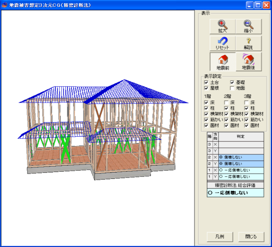This screenshot has width=272, height=247.
Task: Show the 地震後 post-earthquake house view
Action: click(249, 62)
